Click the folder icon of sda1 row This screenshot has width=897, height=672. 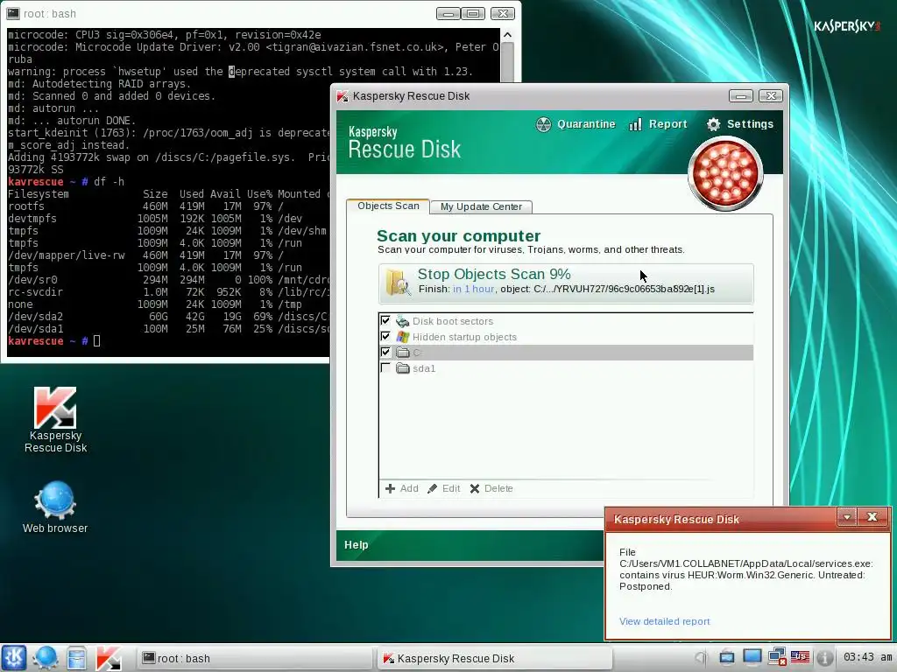click(x=403, y=368)
